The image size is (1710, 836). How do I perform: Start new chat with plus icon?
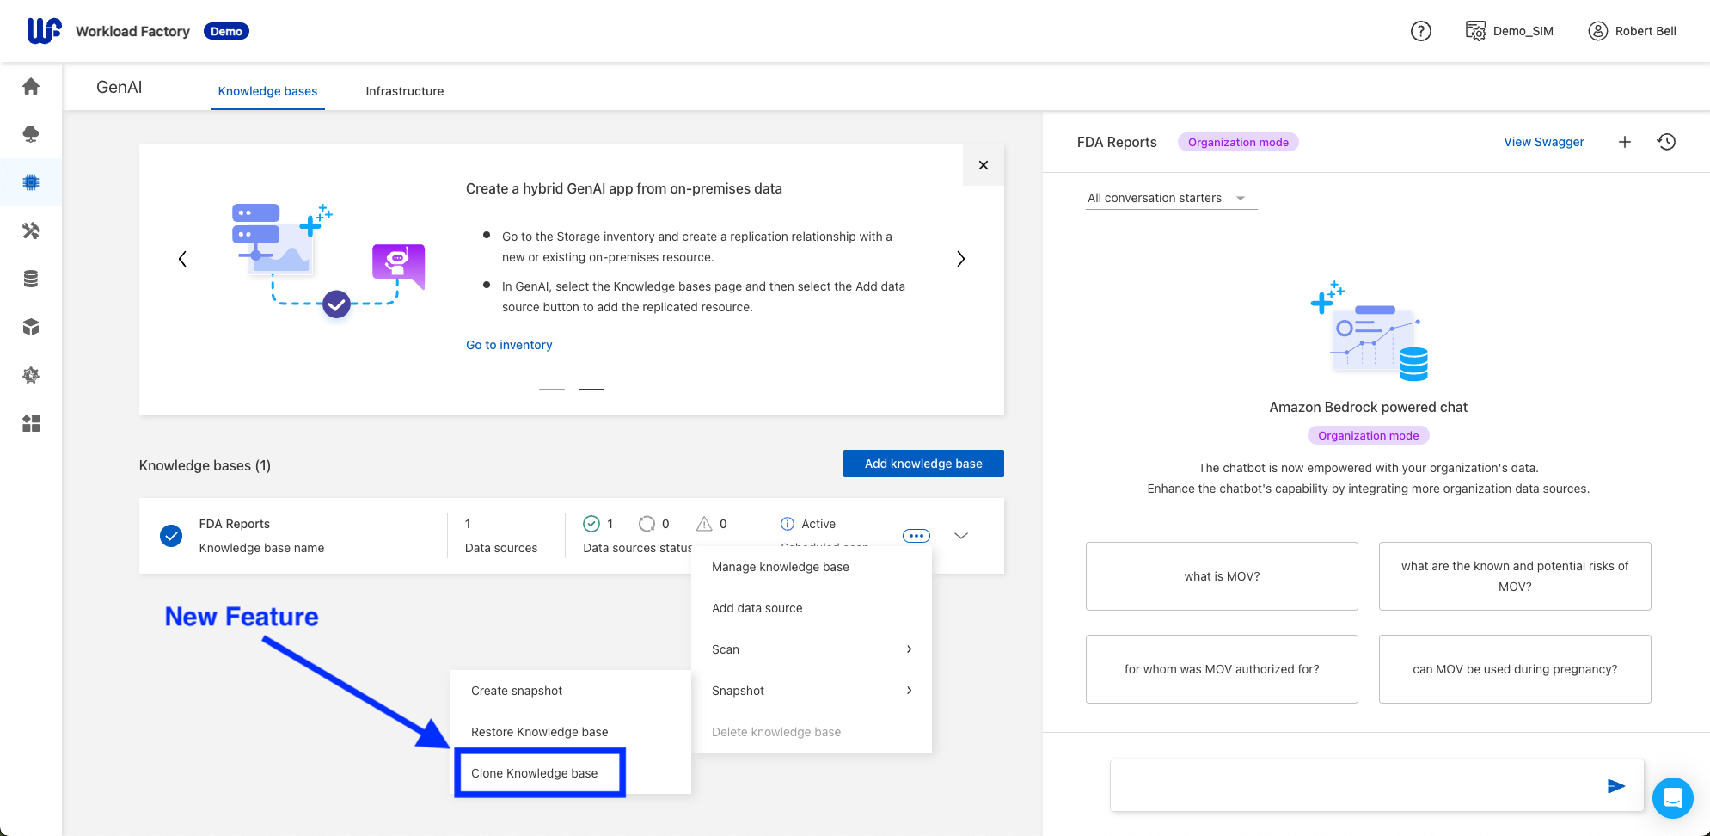[x=1624, y=142]
